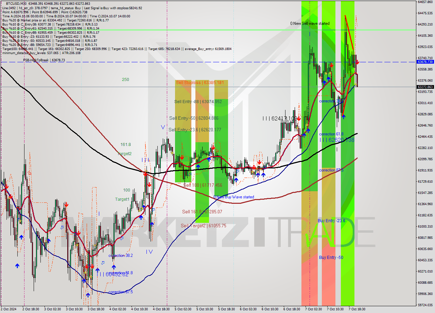Click the '2 Oct 2024' date on time axis

[x=8, y=309]
